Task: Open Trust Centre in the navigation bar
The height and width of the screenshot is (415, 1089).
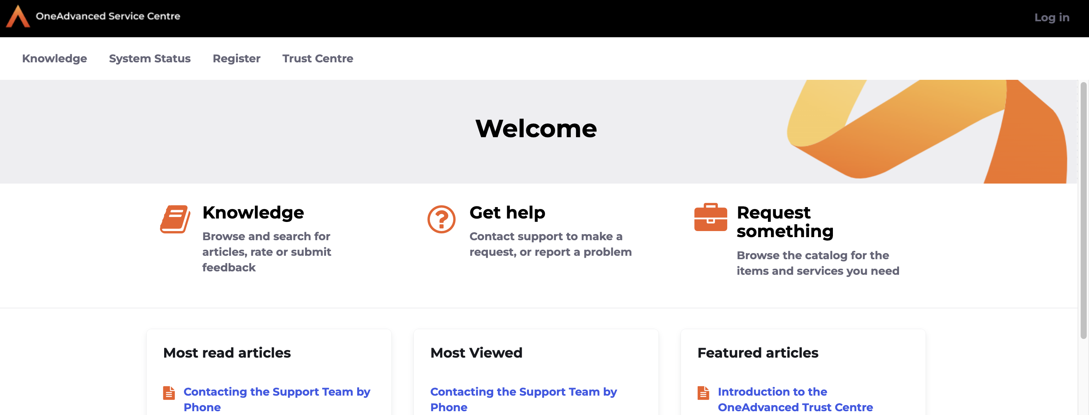Action: [318, 58]
